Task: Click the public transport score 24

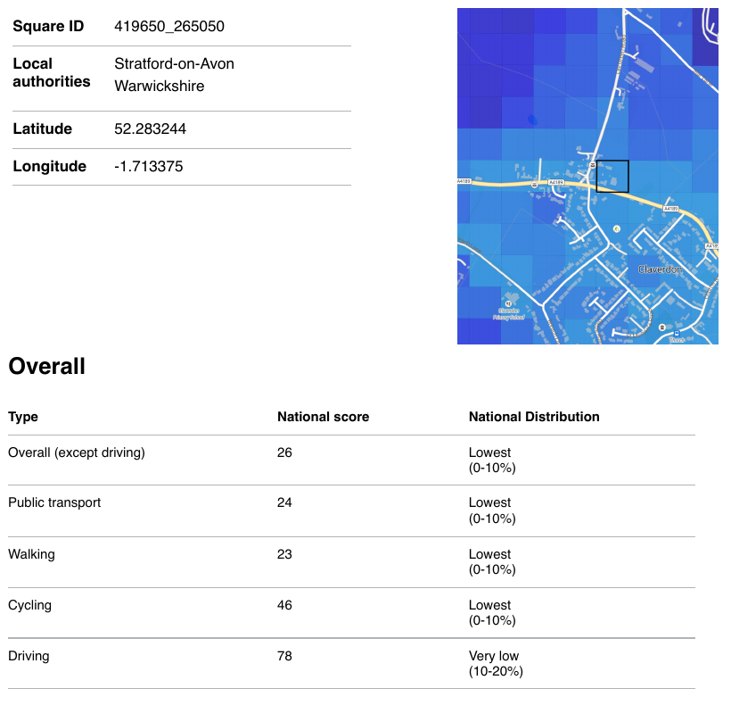Action: point(284,502)
